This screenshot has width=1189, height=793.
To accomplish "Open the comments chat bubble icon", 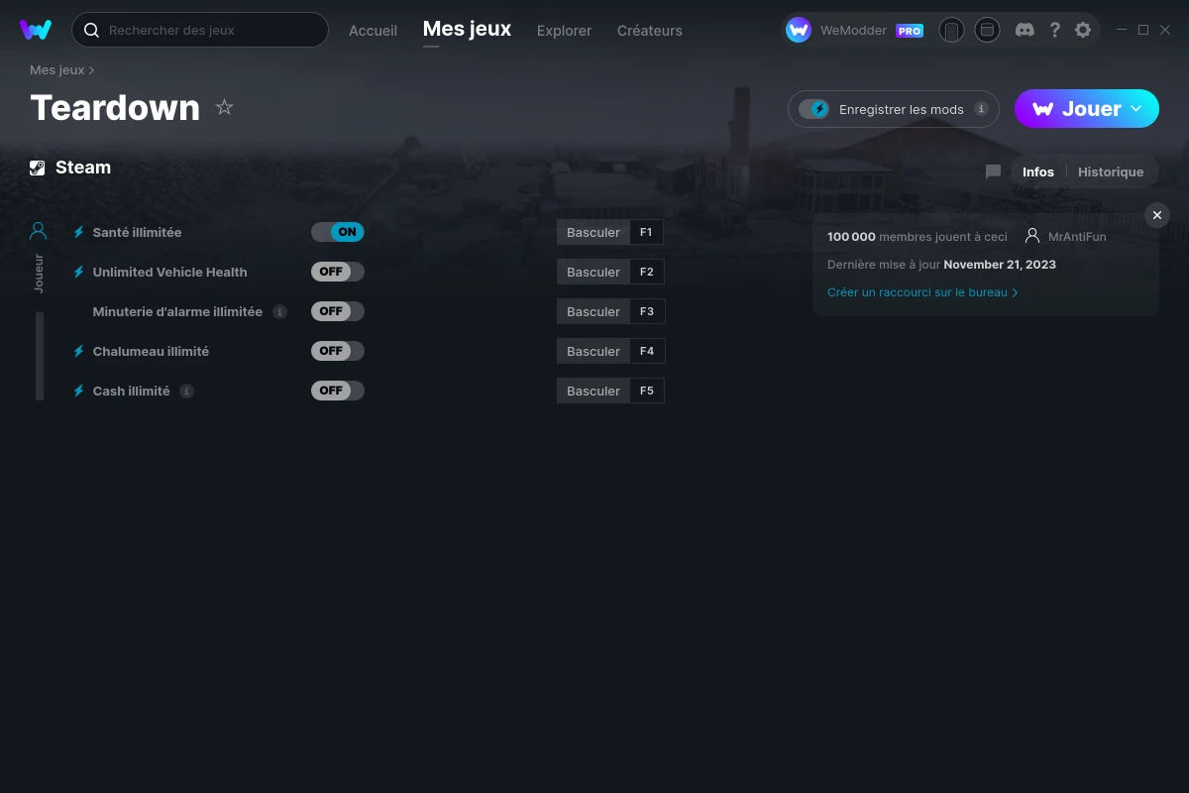I will (993, 171).
